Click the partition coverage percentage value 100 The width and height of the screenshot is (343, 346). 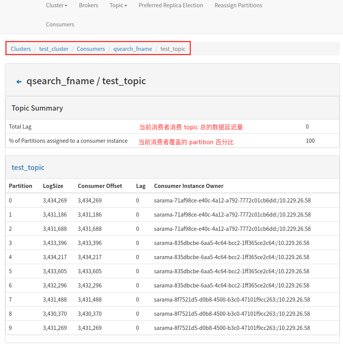tap(310, 140)
